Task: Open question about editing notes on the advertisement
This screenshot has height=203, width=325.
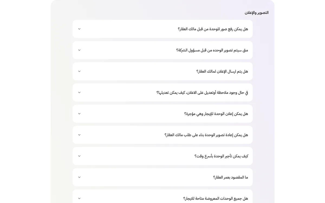Action: 162,93
